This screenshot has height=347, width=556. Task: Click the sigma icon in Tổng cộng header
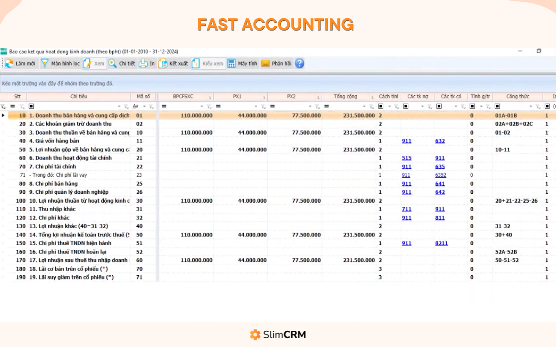coord(372,97)
